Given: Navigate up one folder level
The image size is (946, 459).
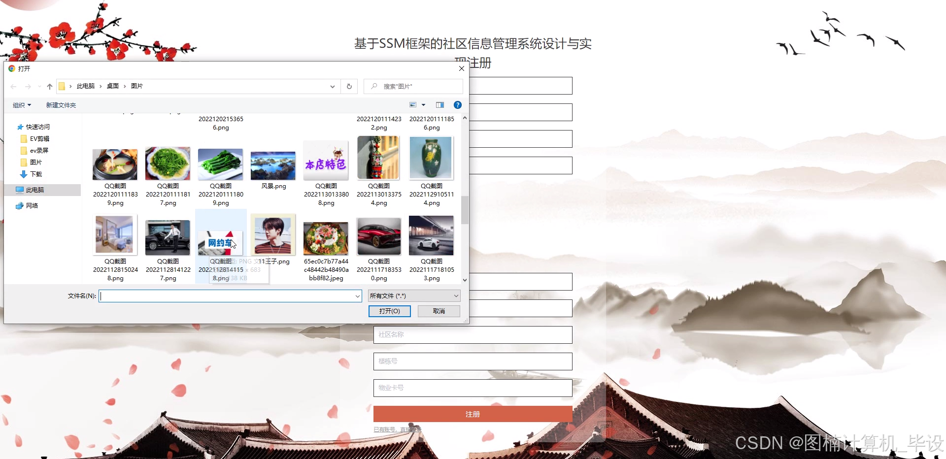Looking at the screenshot, I should tap(49, 86).
